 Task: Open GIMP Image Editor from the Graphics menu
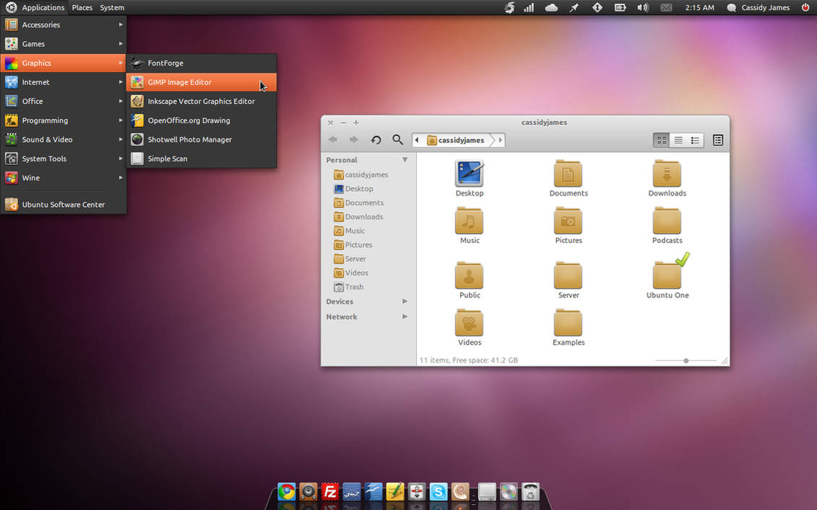click(x=181, y=82)
